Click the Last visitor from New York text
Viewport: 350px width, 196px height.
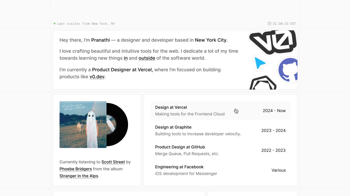pos(86,24)
